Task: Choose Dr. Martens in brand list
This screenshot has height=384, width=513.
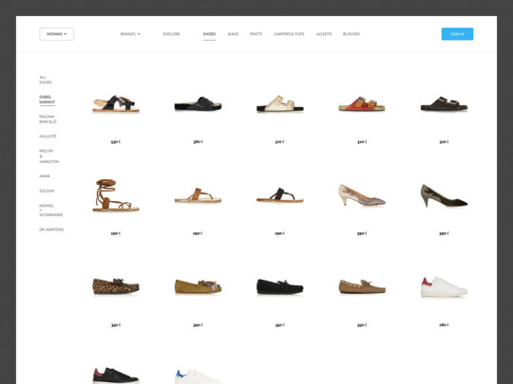Action: (51, 229)
